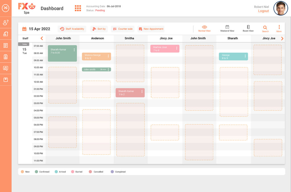Click the customer help icon in the sidebar

(x=6, y=23)
